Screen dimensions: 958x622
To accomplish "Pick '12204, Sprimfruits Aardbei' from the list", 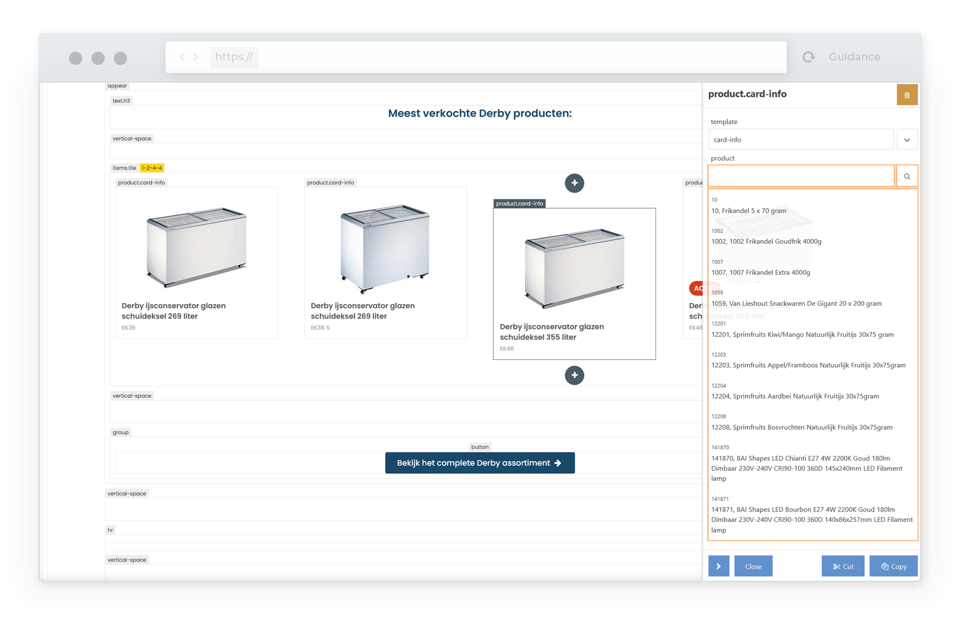I will (795, 396).
